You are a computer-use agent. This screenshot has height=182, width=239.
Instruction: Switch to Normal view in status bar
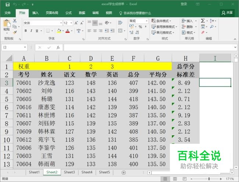coord(165,179)
